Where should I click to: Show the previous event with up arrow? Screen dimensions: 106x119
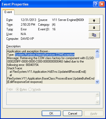[x=94, y=21]
